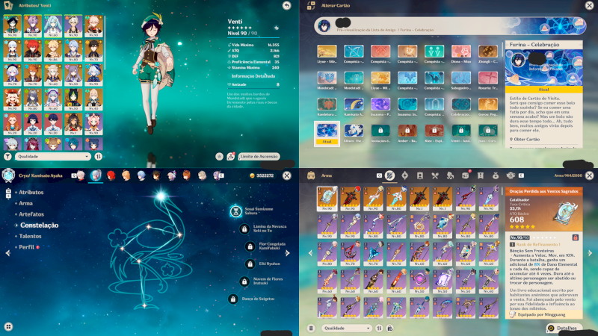Select the locked Dança de Suigetsu node
The width and height of the screenshot is (598, 336).
point(233,299)
